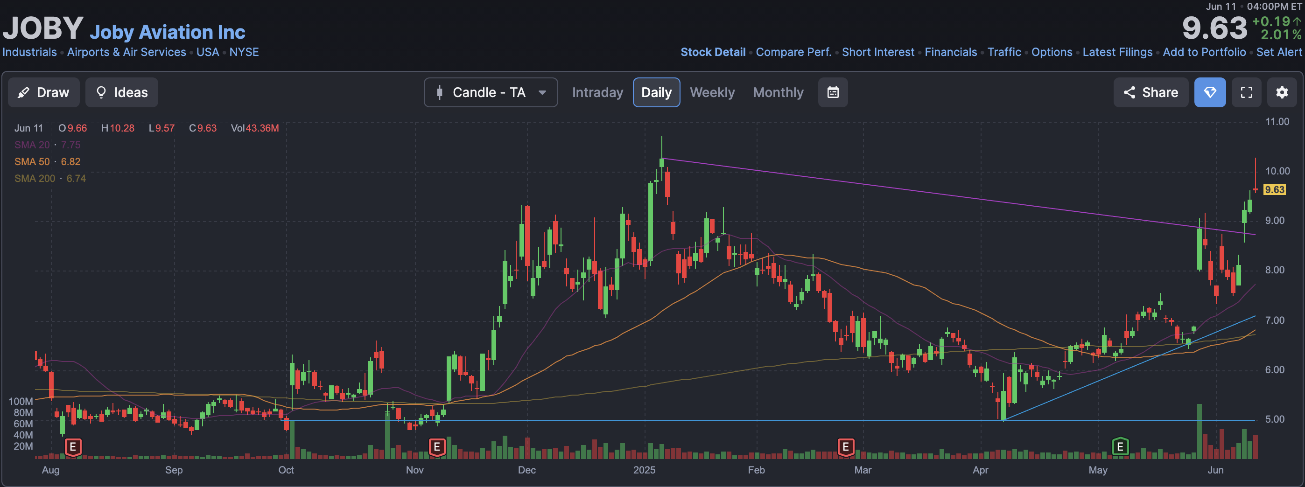Click the USA country link
The image size is (1305, 487).
[x=208, y=52]
